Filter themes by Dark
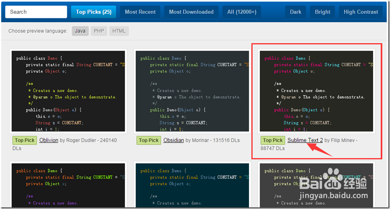The height and width of the screenshot is (209, 390). point(295,12)
